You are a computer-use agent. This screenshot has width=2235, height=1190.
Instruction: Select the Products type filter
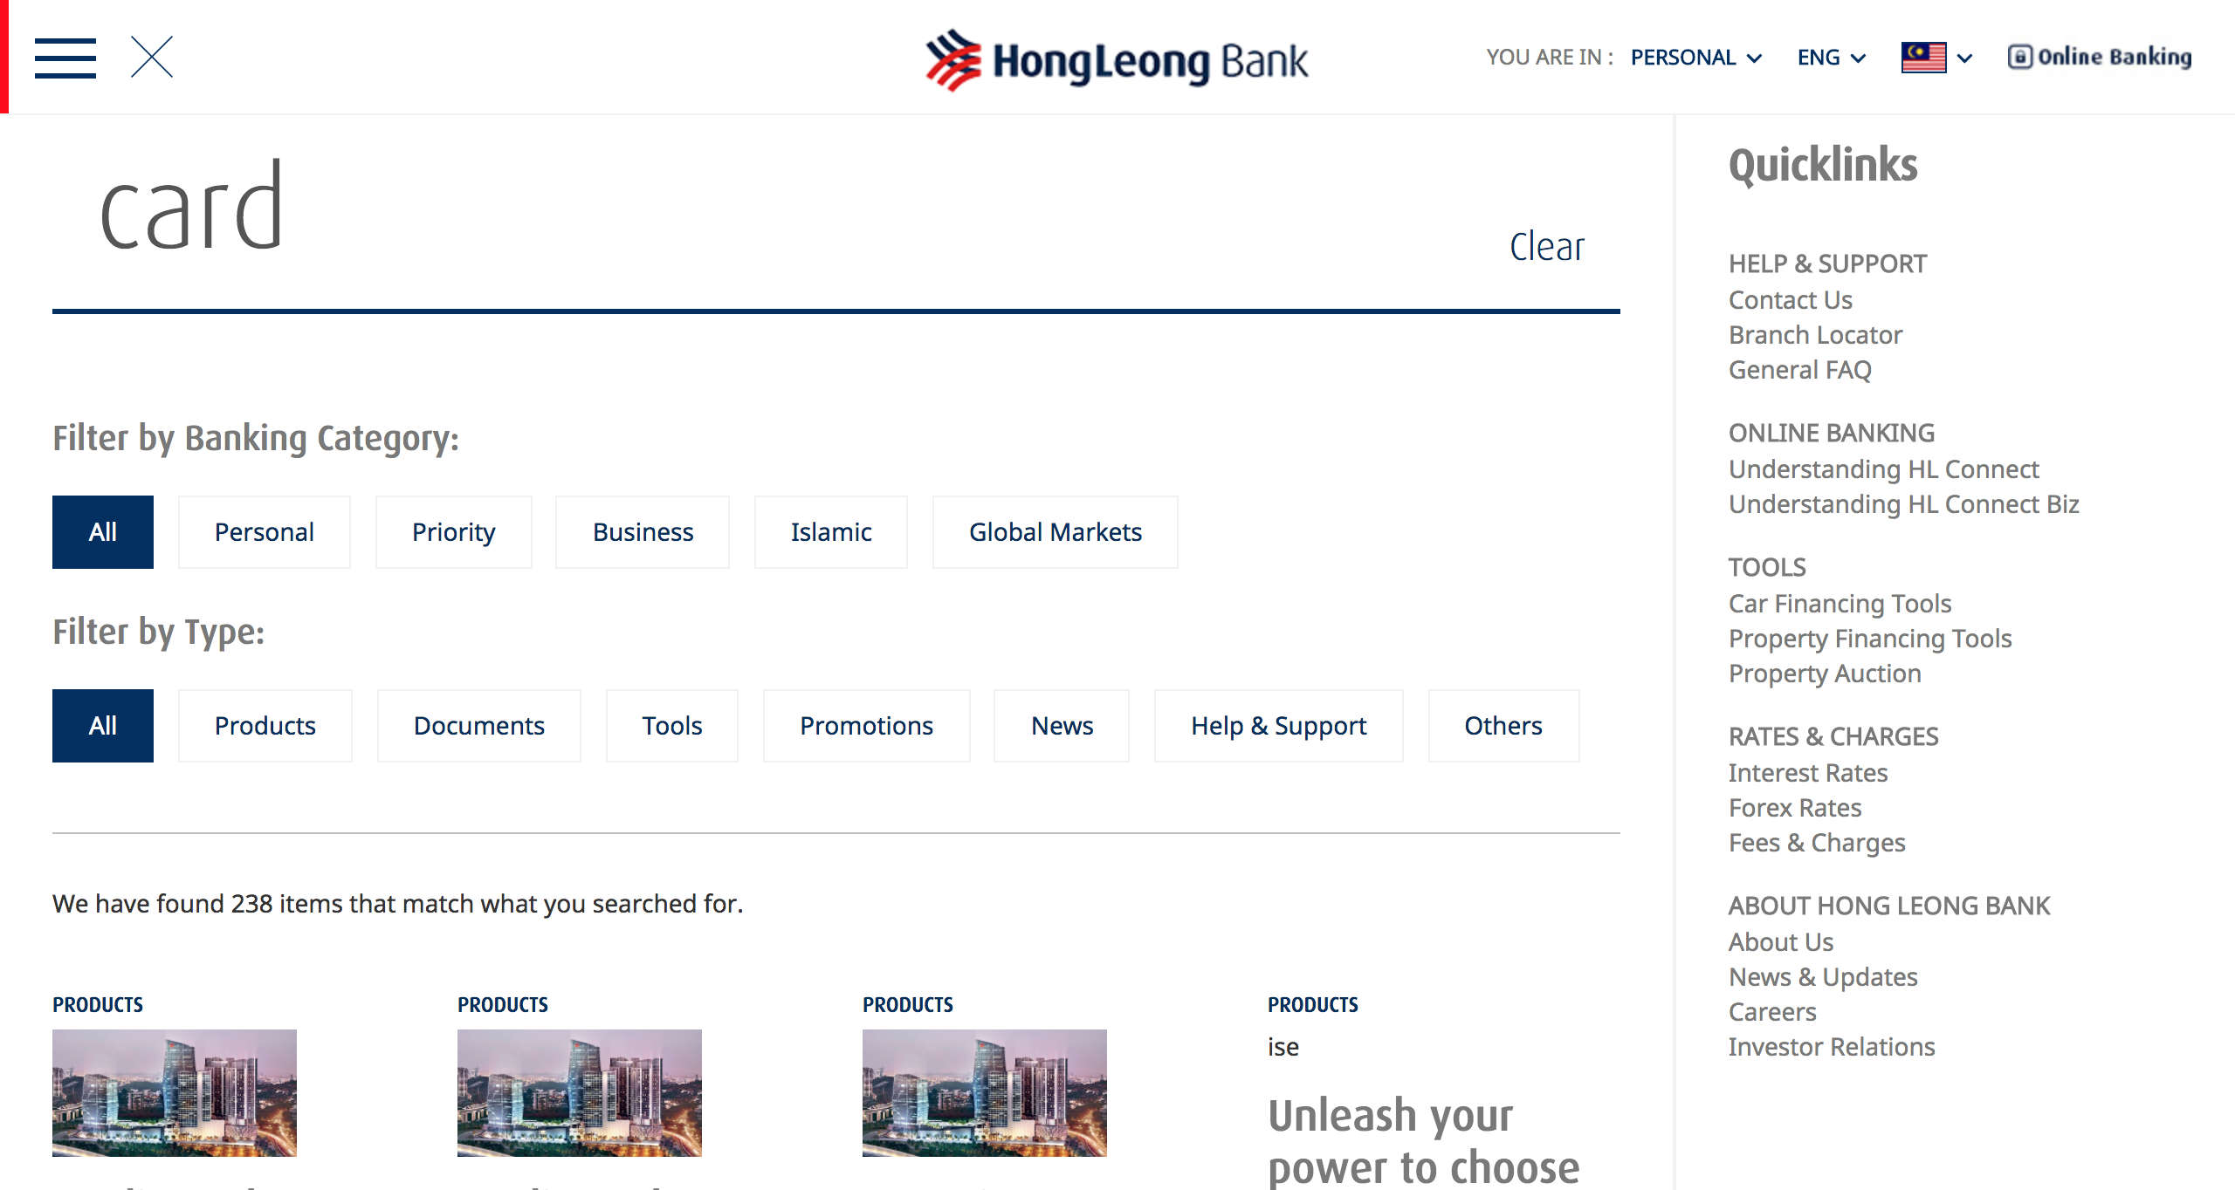263,725
